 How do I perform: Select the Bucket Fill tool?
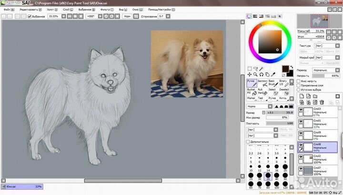coord(251,92)
